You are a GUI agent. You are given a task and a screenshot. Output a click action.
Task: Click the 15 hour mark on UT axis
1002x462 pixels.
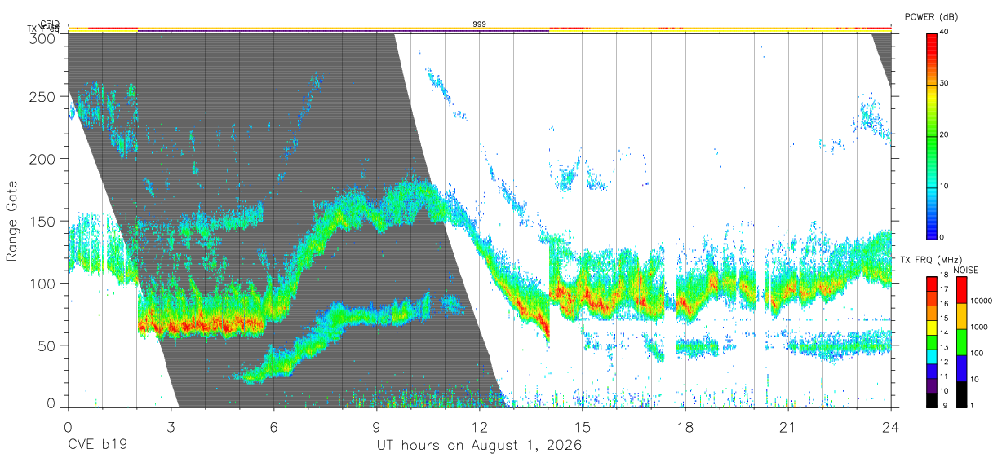click(x=583, y=426)
